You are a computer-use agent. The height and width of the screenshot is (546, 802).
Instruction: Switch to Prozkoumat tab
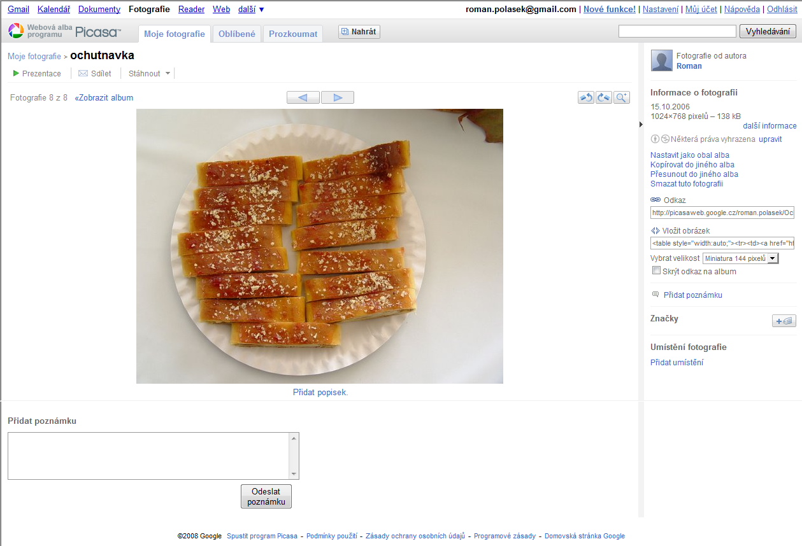click(293, 34)
